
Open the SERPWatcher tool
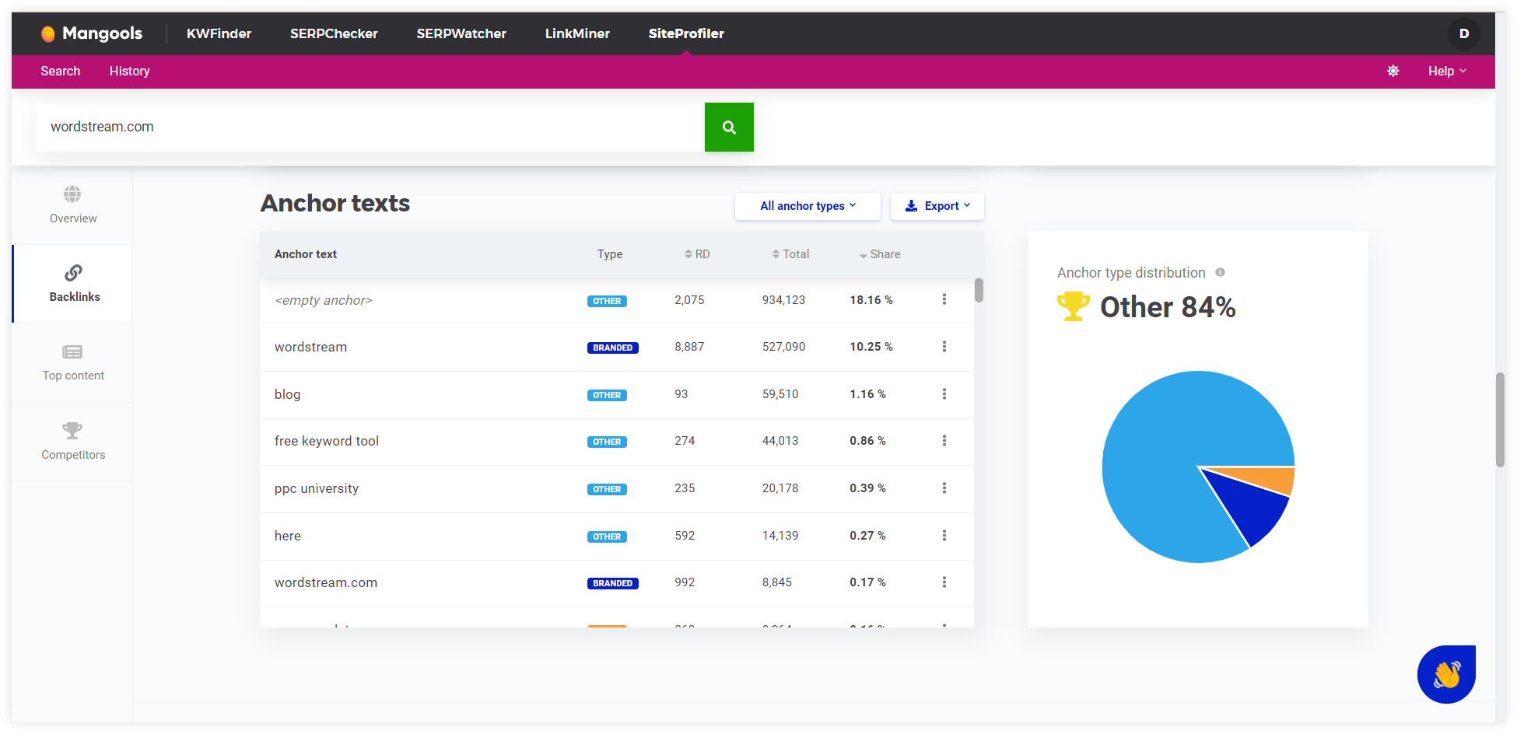click(x=461, y=33)
